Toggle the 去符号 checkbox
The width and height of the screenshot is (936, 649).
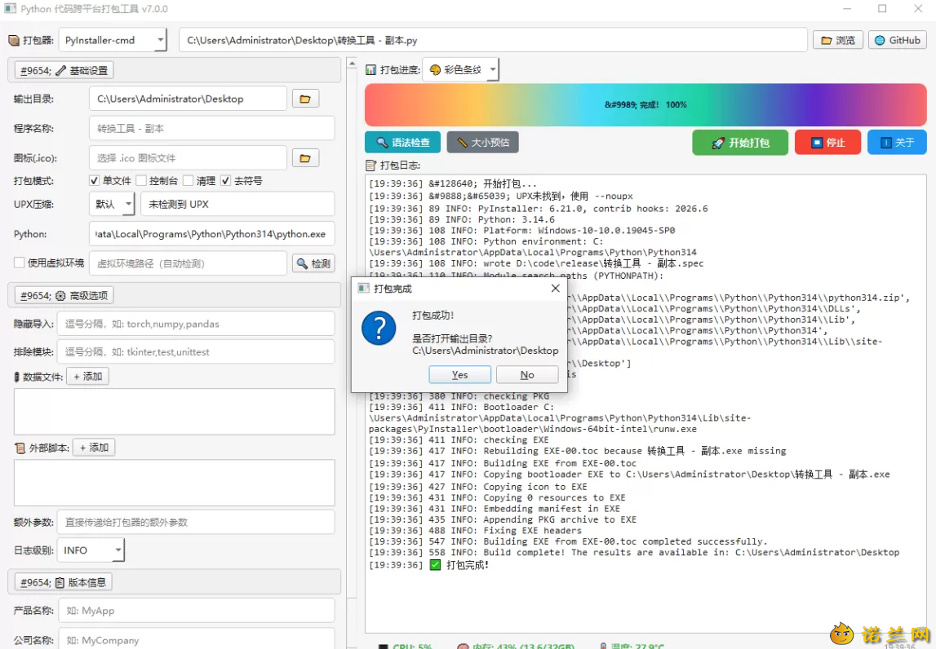tap(226, 181)
